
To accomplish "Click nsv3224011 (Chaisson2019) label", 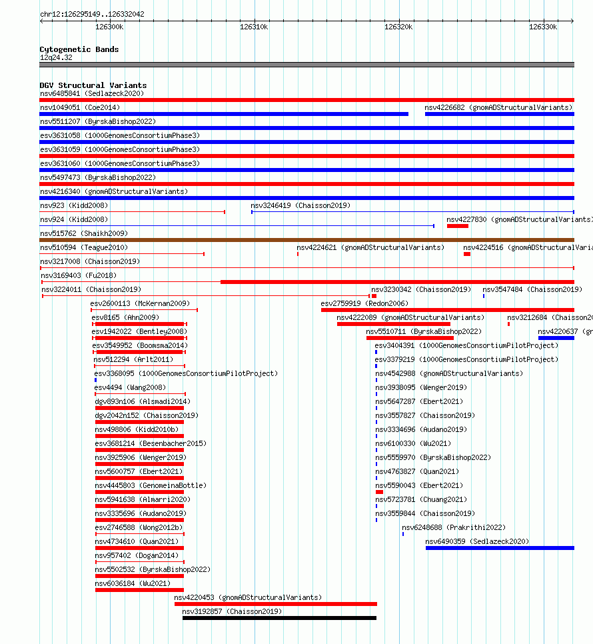I will tap(91, 289).
